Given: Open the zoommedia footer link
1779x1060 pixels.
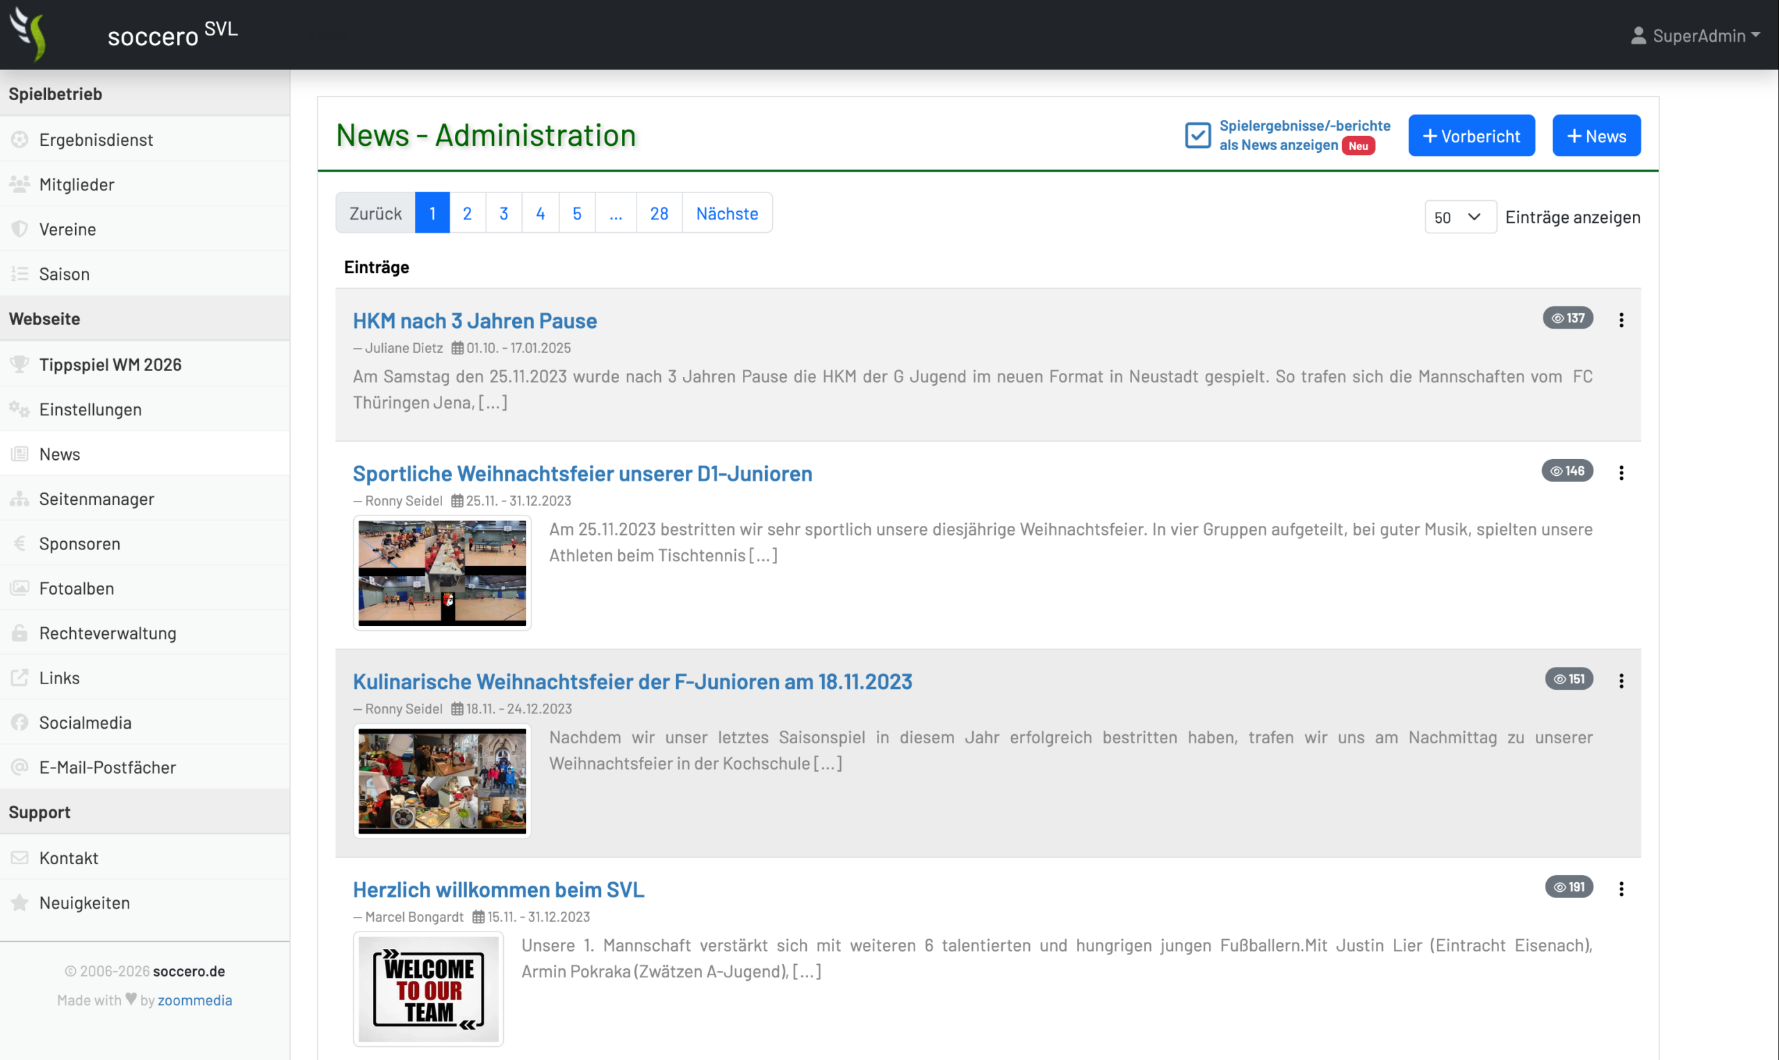Looking at the screenshot, I should pos(195,1000).
